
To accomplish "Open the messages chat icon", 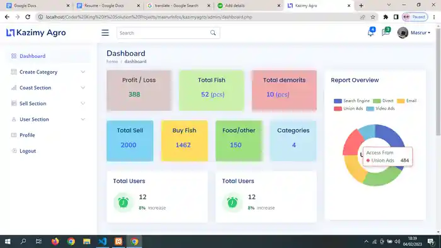I will point(386,33).
